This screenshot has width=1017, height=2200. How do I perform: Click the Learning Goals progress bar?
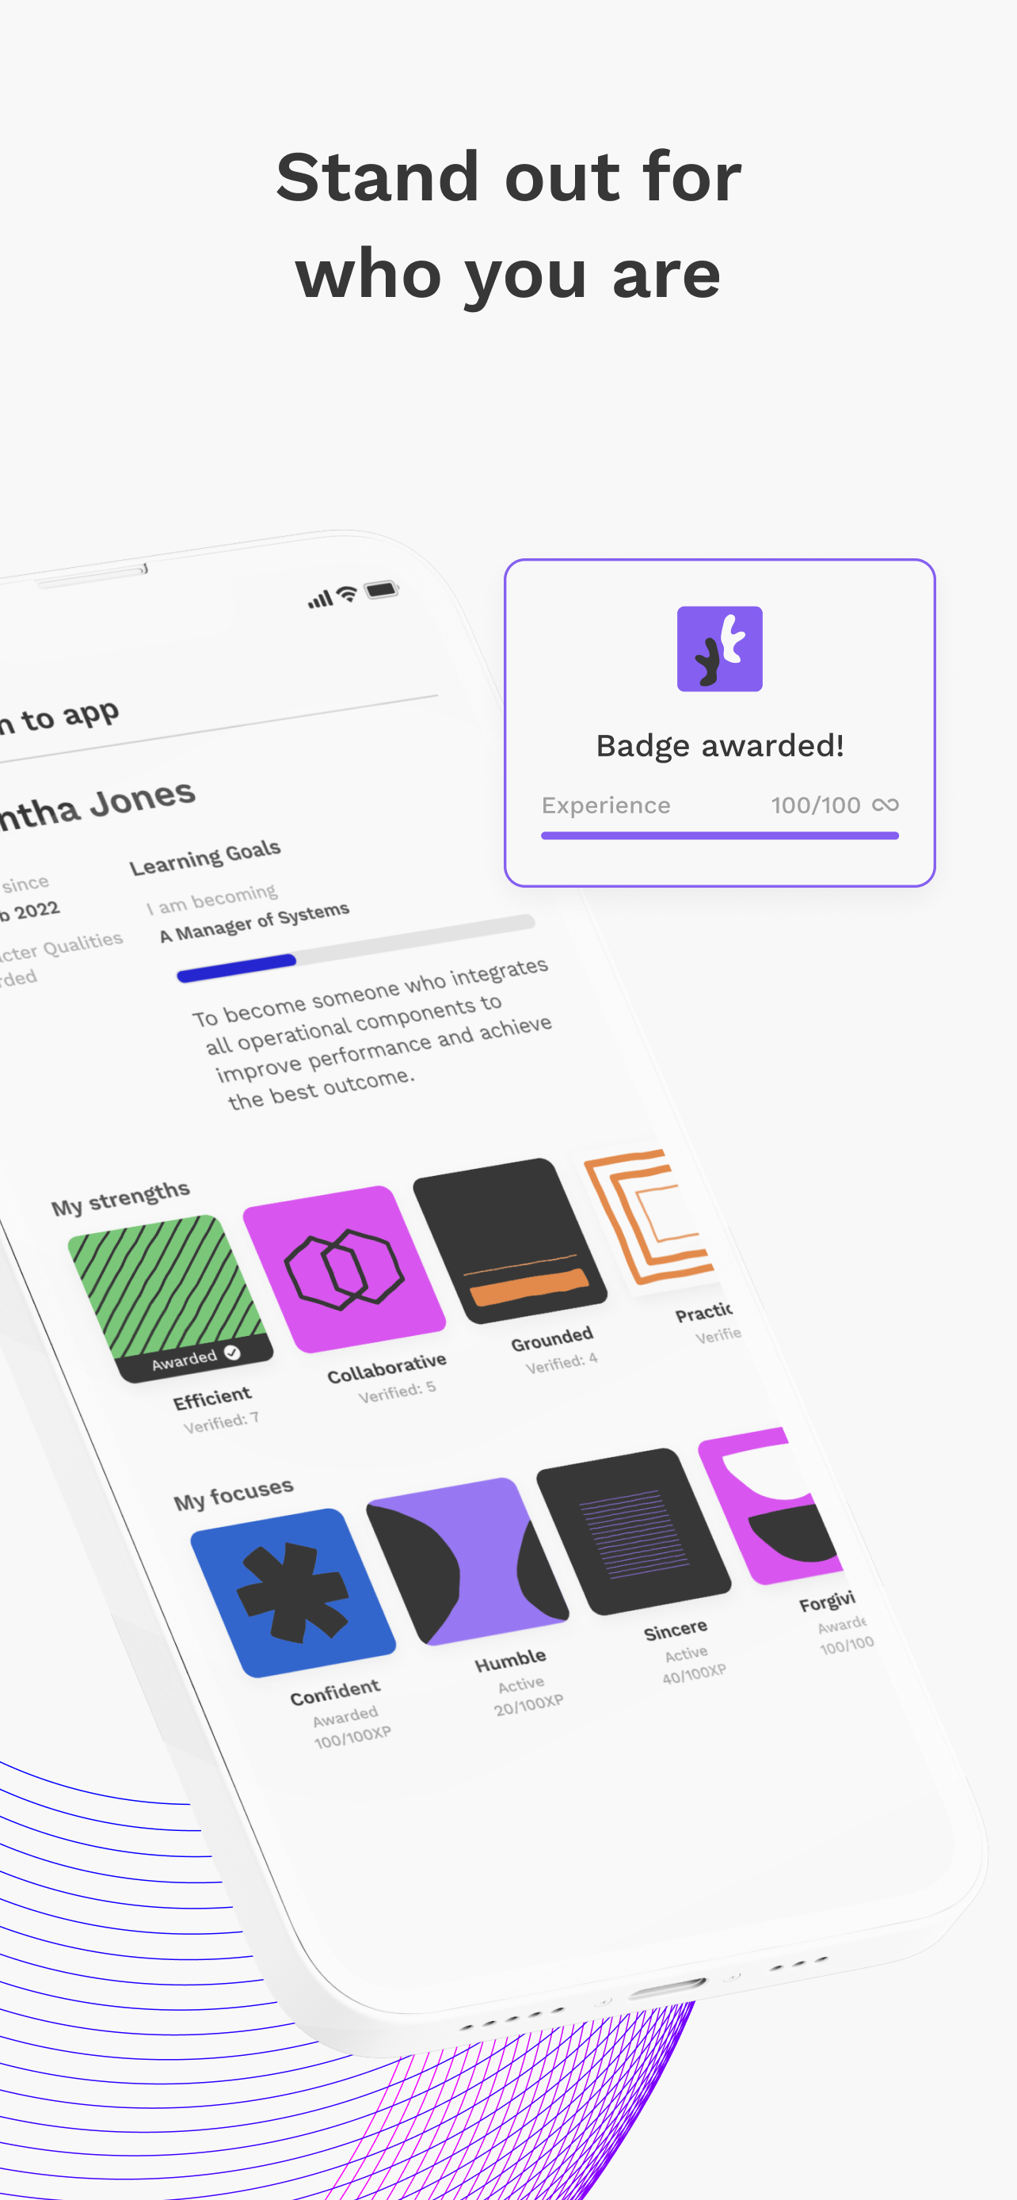(356, 948)
